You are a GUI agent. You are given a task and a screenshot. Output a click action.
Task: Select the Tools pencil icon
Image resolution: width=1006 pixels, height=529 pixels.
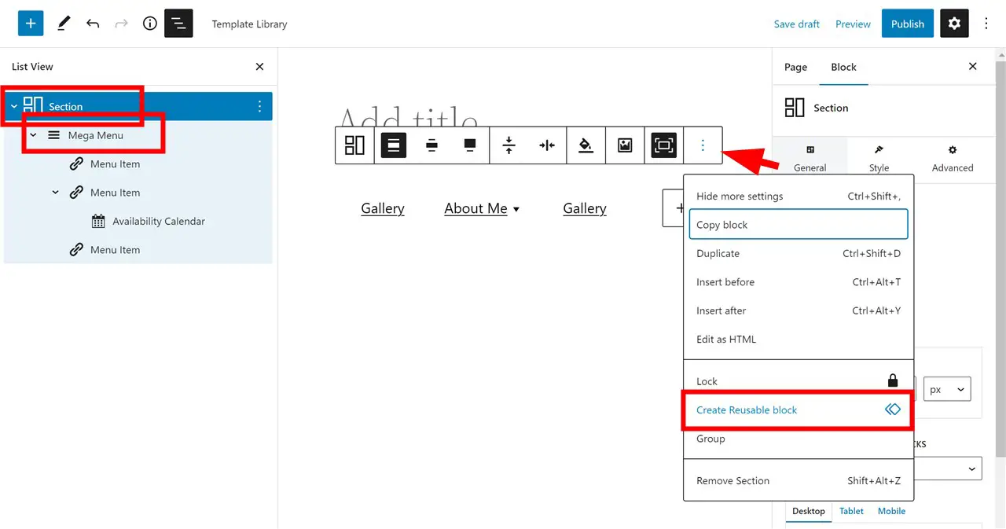(x=64, y=24)
